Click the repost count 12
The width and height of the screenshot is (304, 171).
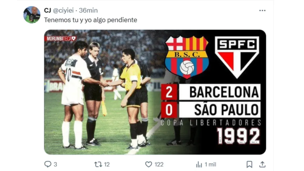click(107, 164)
